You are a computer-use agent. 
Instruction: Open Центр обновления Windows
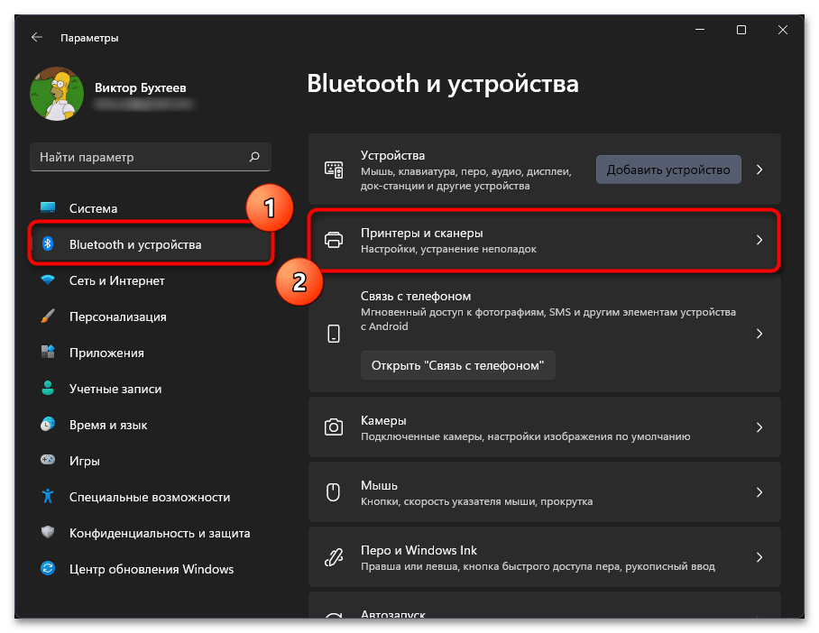point(151,568)
